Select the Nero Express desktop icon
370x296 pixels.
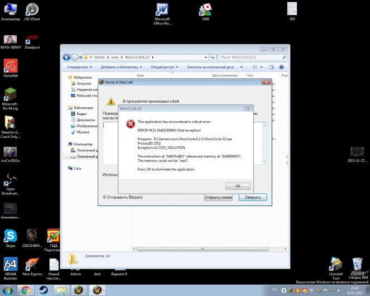point(32,265)
